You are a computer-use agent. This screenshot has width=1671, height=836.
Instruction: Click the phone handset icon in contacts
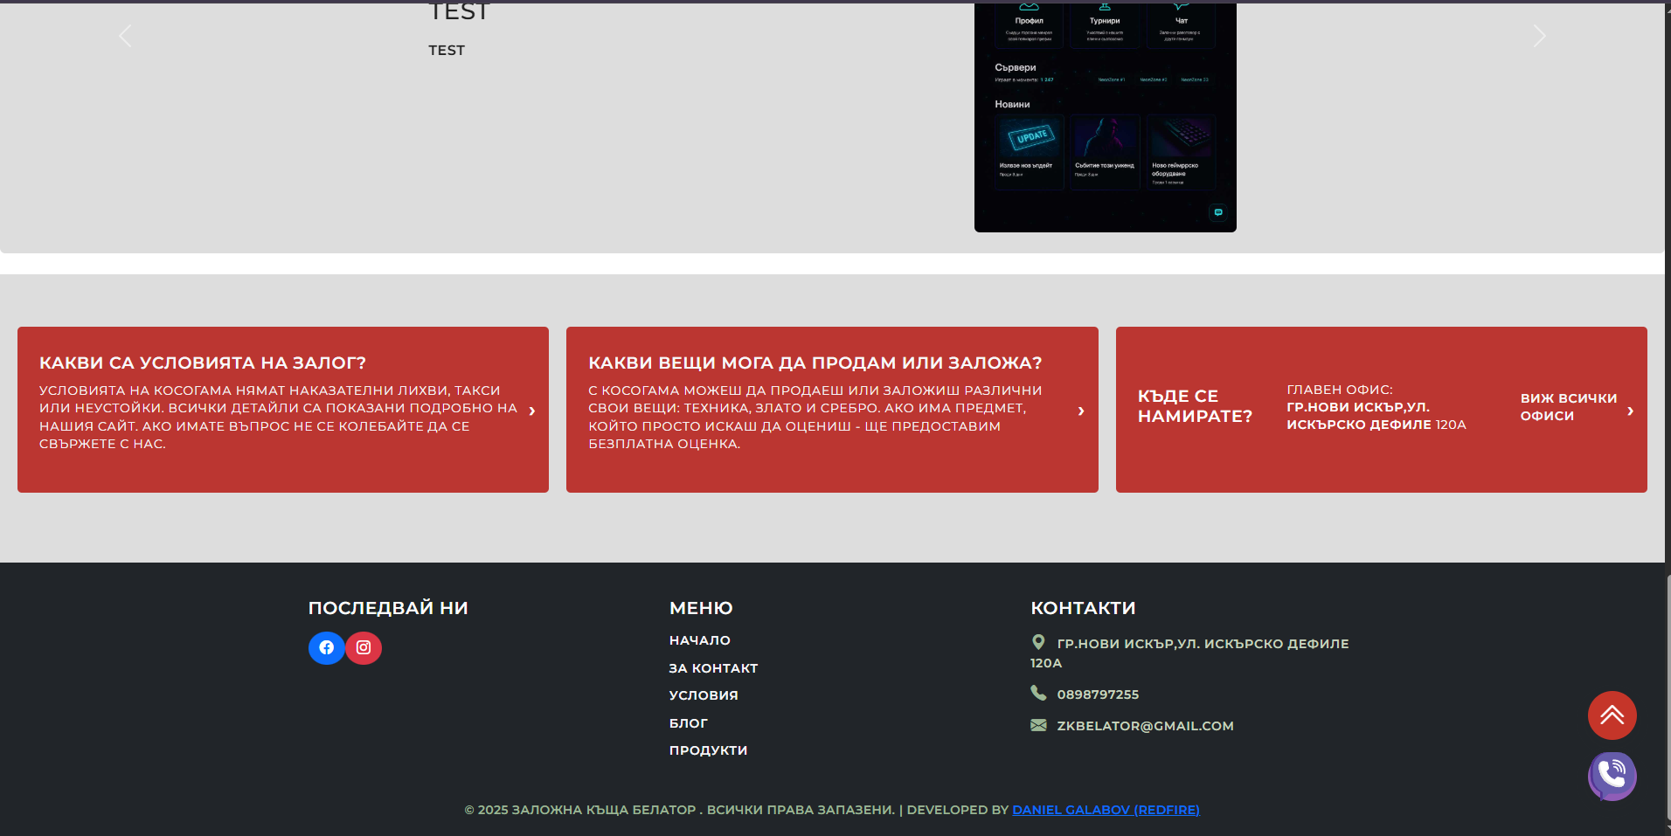coord(1038,693)
